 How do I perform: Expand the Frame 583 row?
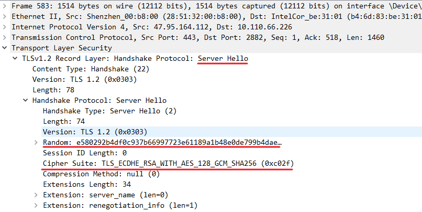pyautogui.click(x=5, y=6)
